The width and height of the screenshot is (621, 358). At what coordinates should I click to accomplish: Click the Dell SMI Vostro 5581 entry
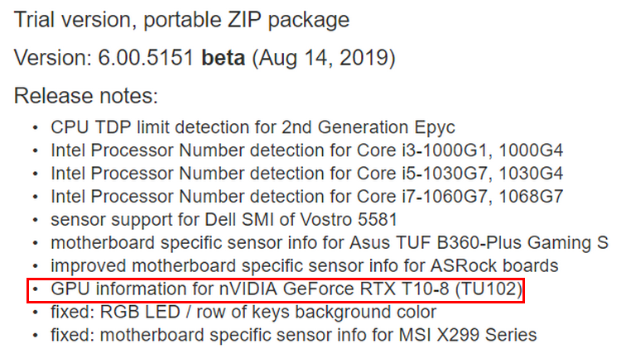click(224, 220)
